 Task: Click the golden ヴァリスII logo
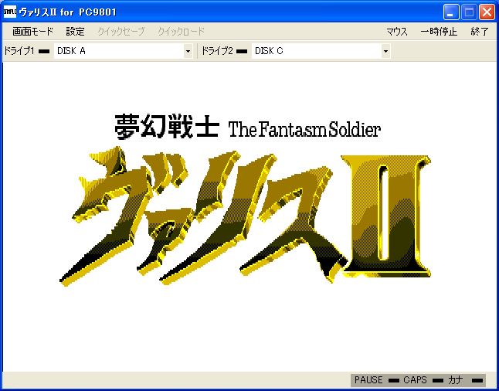246,216
